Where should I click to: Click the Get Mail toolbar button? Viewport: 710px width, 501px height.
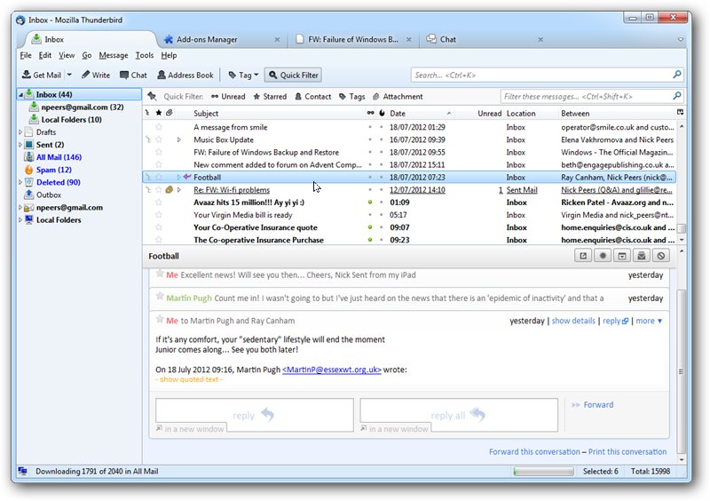pos(41,76)
